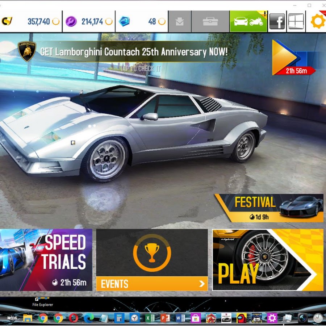Launch Opera browser from the dock

point(74,318)
